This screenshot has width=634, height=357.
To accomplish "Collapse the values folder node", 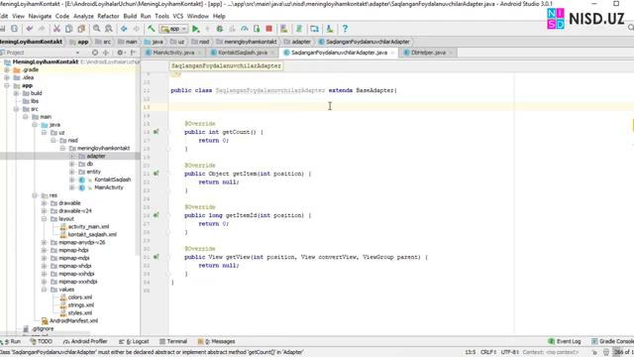I will (x=44, y=290).
